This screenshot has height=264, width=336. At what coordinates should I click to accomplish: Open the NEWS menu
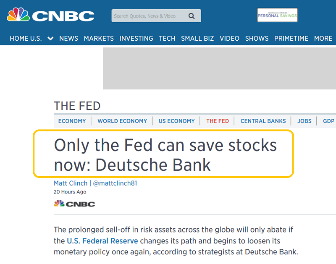(x=68, y=38)
